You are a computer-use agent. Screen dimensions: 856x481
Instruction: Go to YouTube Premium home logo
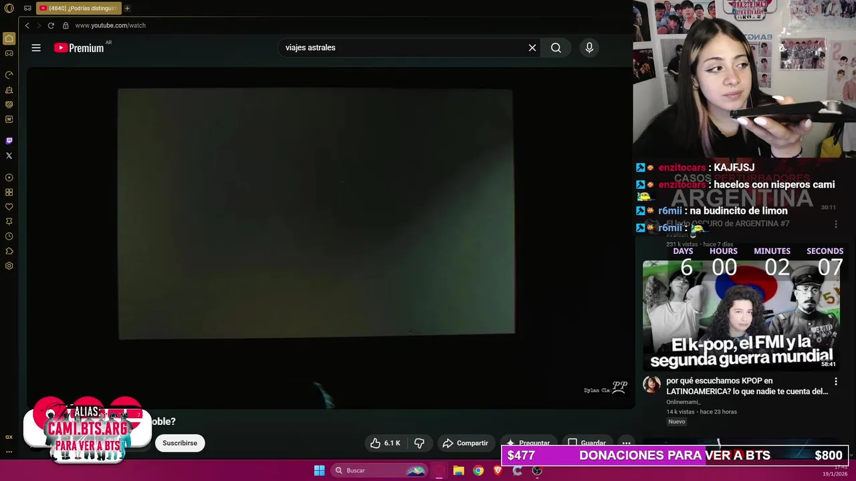(79, 47)
